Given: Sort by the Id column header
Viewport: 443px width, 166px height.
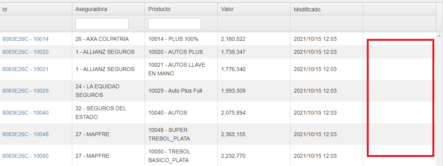Looking at the screenshot, I should (36, 9).
